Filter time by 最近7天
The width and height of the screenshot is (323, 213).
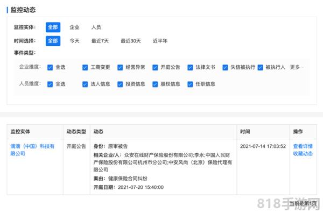point(100,41)
